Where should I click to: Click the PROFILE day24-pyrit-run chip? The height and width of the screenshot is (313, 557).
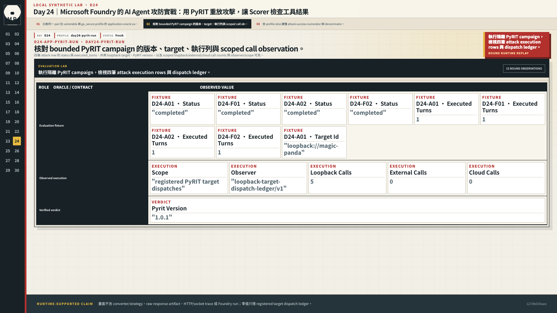(x=77, y=35)
